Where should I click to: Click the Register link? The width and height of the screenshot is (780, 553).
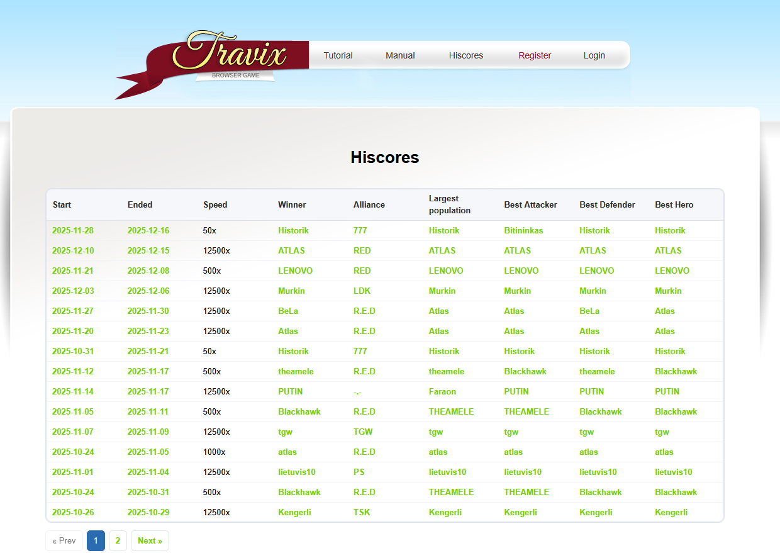tap(535, 55)
